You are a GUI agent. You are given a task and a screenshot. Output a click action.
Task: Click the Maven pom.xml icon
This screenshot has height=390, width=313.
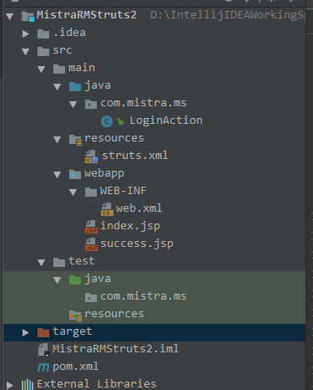click(x=43, y=367)
